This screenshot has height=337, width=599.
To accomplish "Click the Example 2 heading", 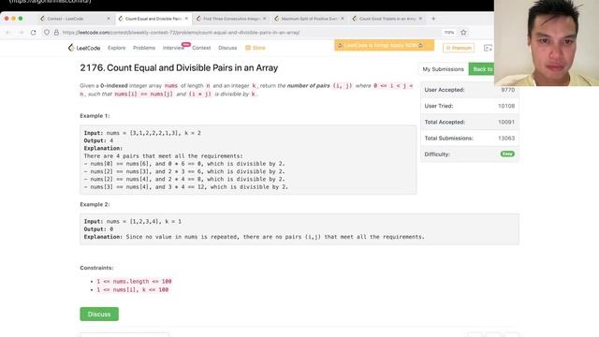I will [x=95, y=204].
